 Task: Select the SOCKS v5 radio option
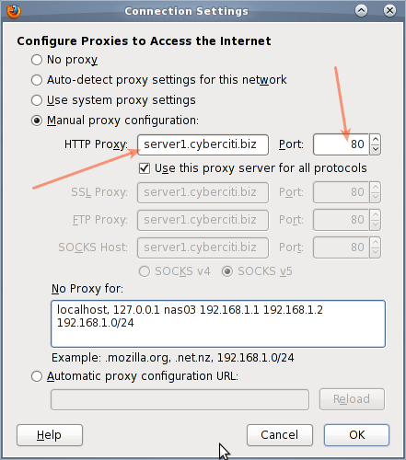[227, 271]
